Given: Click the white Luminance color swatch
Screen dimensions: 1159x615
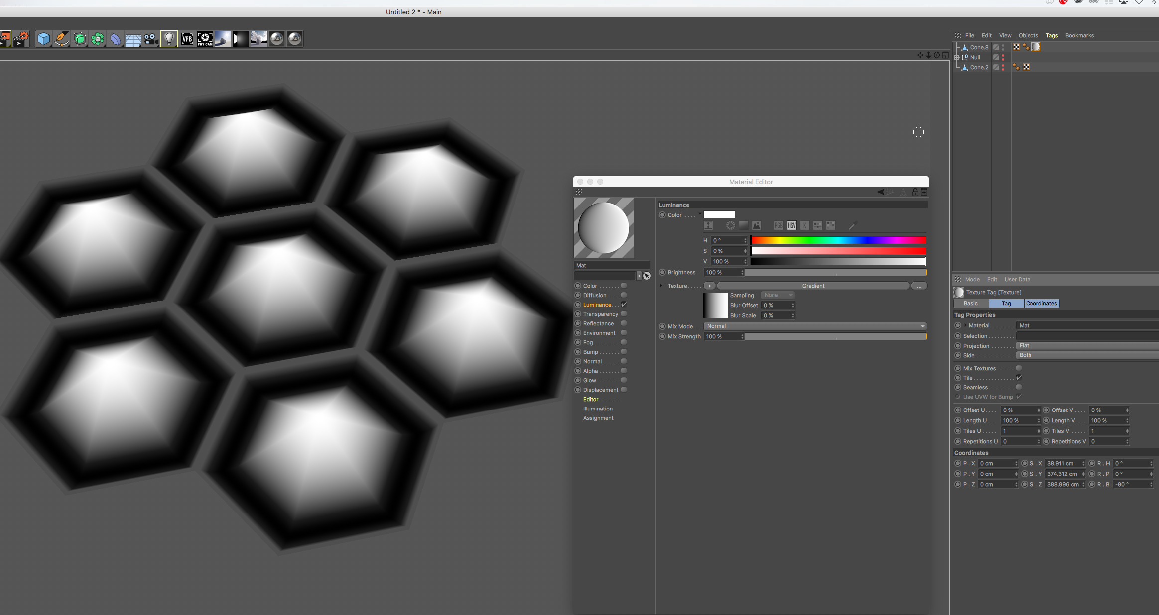Looking at the screenshot, I should 719,215.
